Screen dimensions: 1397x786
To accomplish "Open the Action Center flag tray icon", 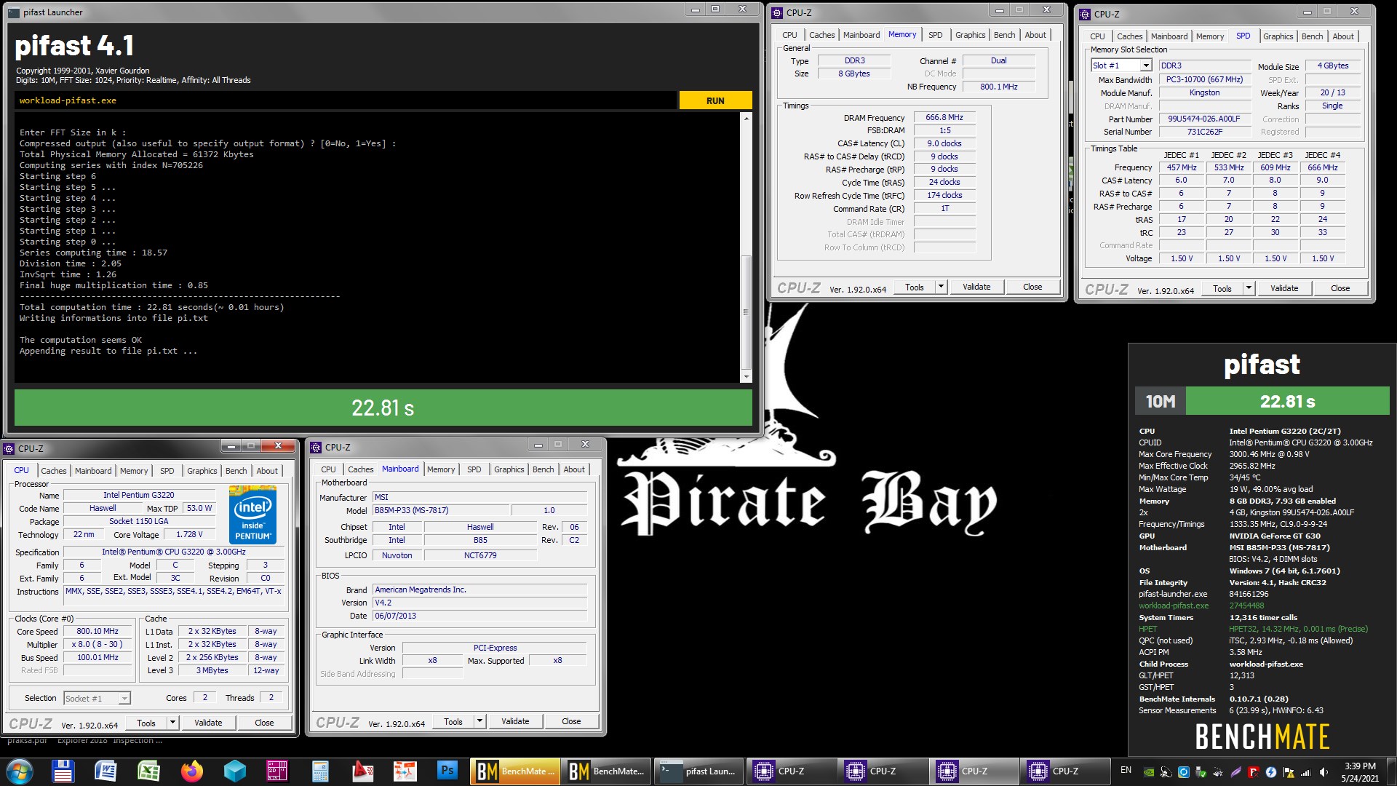I will [x=1289, y=772].
